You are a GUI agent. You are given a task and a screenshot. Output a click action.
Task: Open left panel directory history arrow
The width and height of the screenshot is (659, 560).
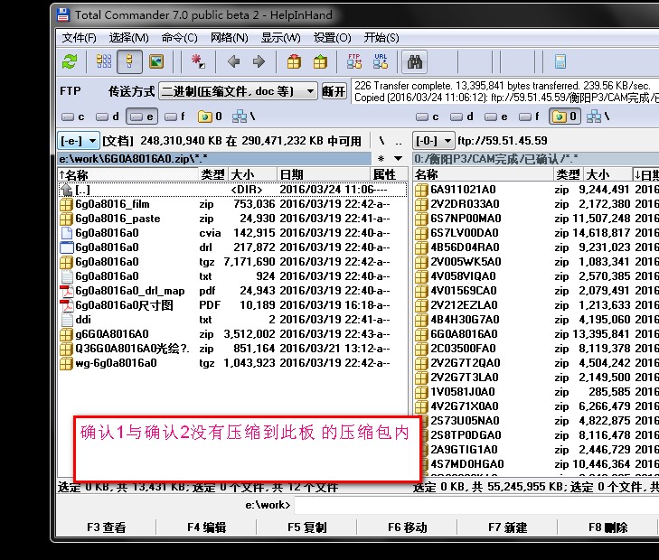point(398,159)
